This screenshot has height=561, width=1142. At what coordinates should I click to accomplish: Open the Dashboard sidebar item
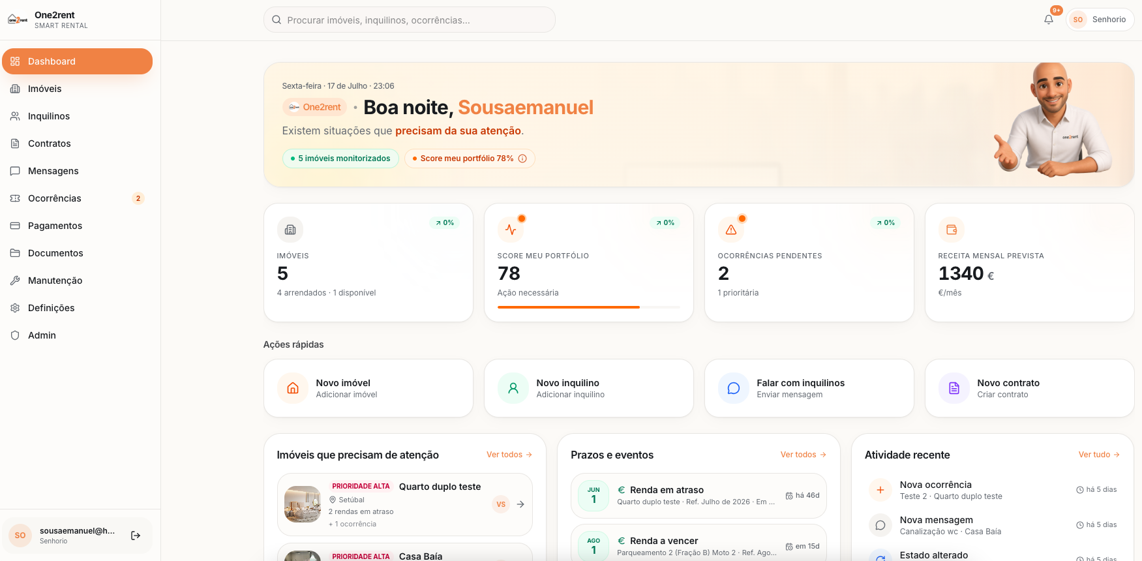coord(77,61)
